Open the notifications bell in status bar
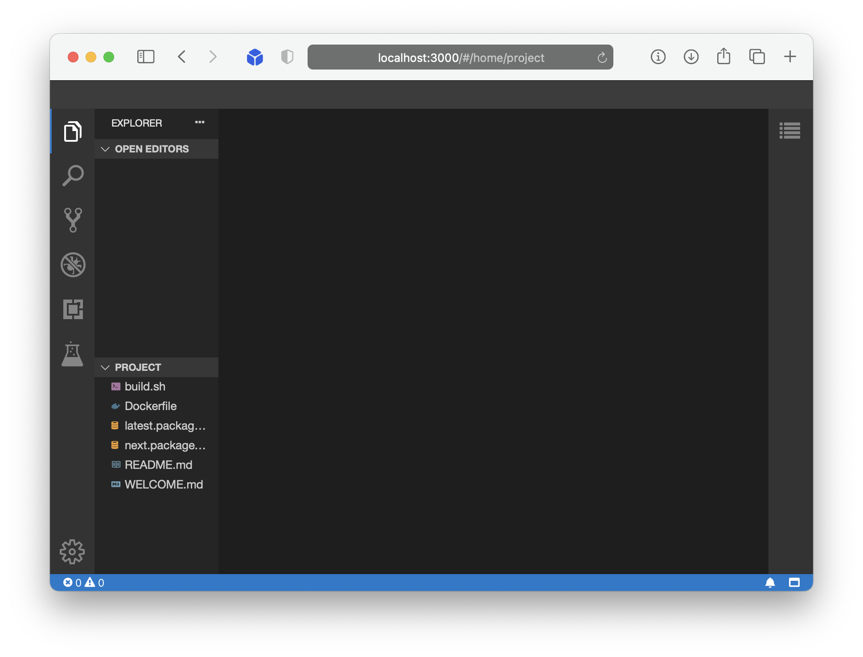Screen dimensions: 863x657 [770, 583]
